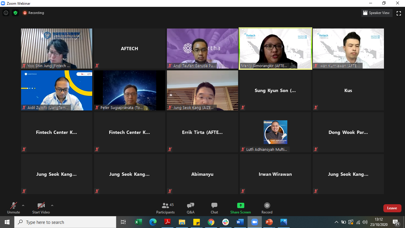
Task: Click the green Share Screen icon
Action: [x=240, y=205]
